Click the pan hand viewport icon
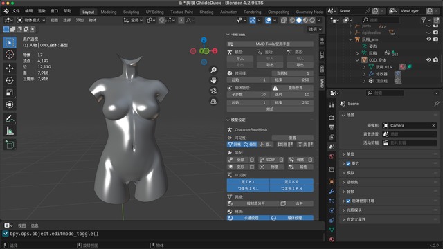The width and height of the screenshot is (443, 249). tap(214, 80)
